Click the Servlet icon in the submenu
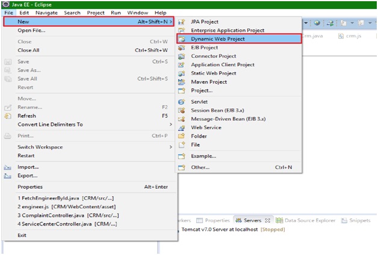 [x=181, y=102]
